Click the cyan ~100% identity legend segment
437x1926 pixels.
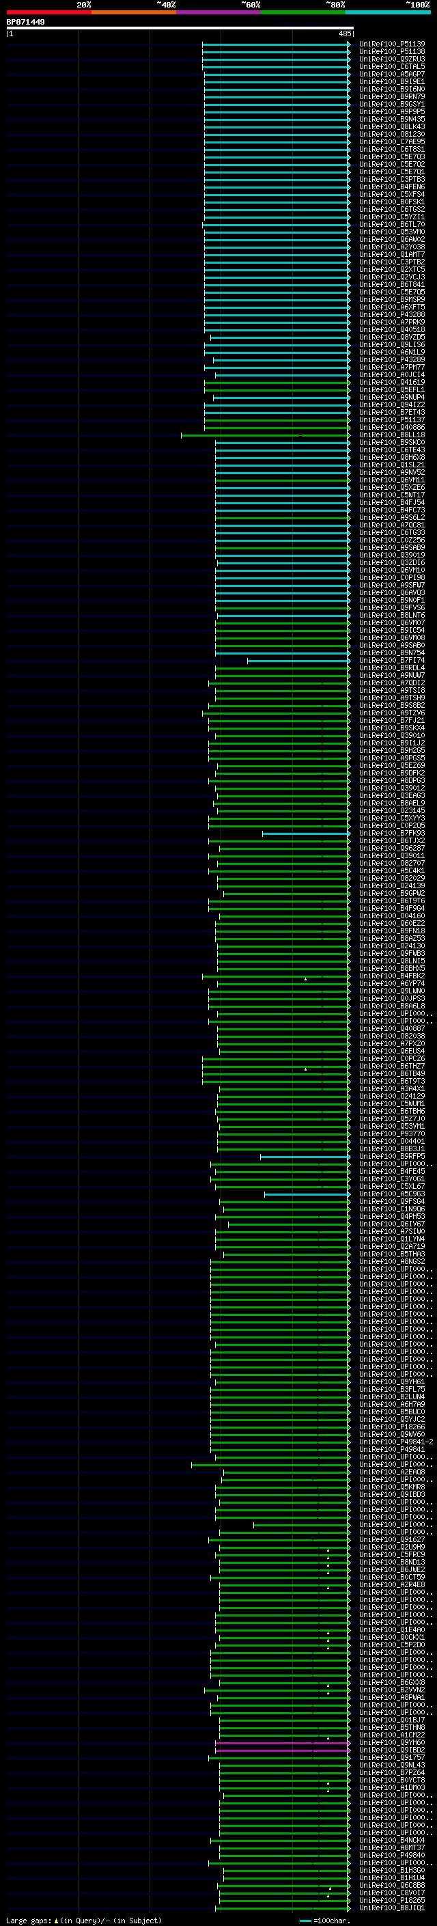(388, 12)
